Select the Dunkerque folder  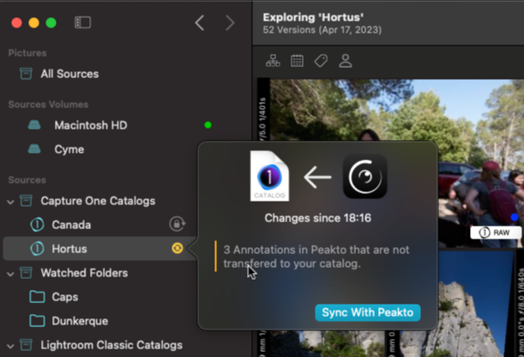80,321
